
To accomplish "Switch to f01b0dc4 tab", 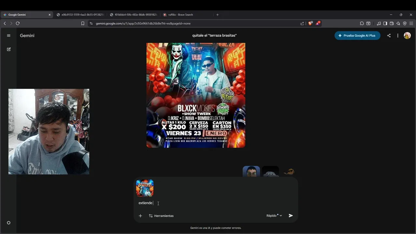I will pos(134,15).
